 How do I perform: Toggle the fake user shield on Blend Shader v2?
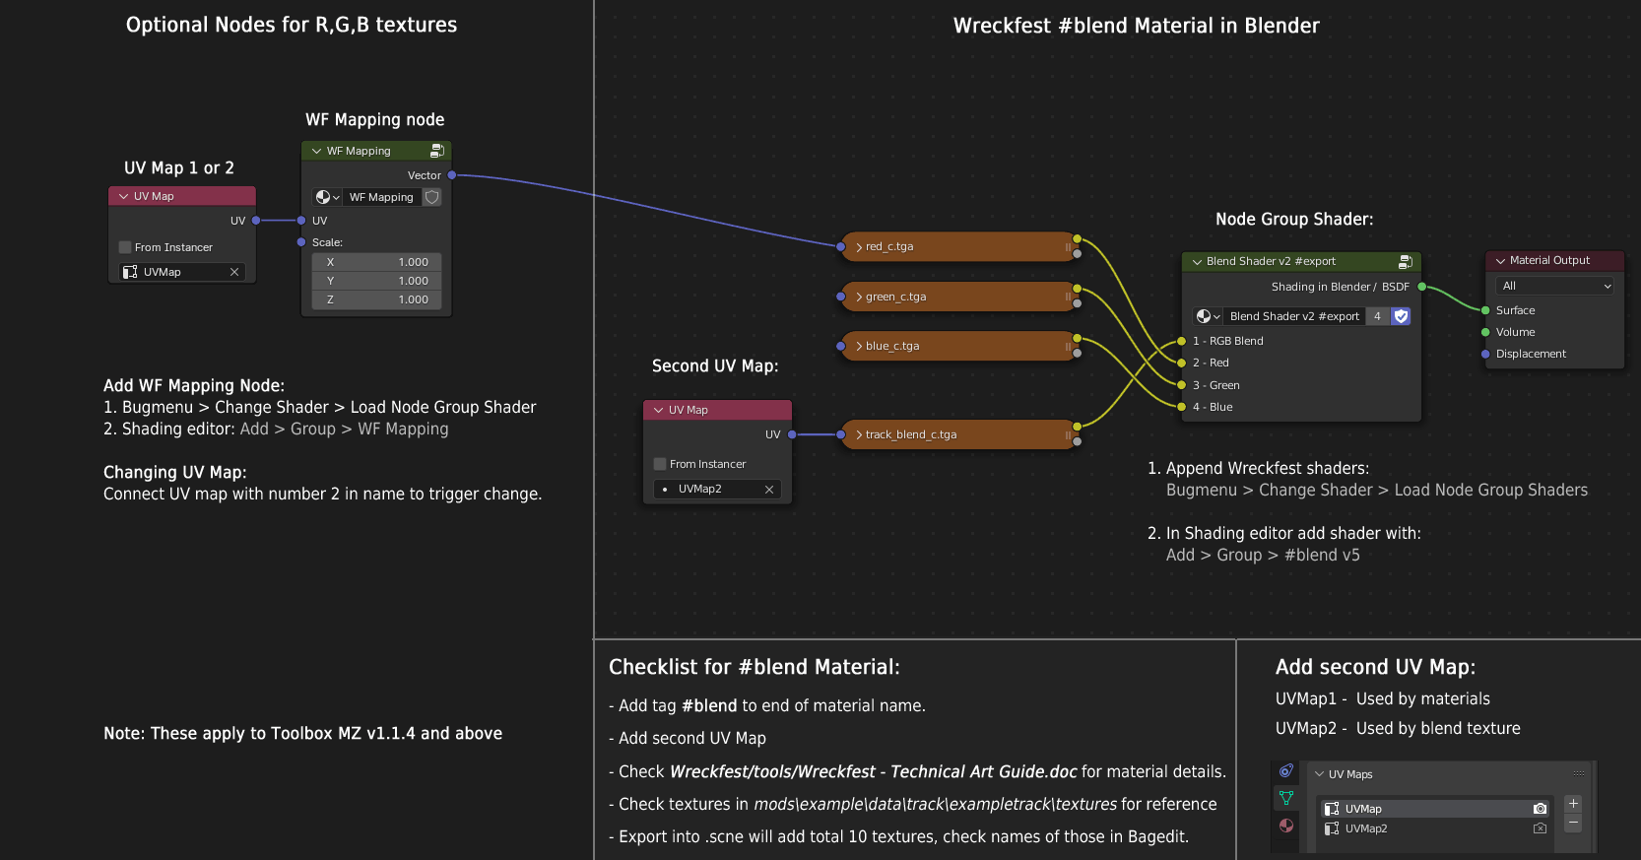click(1401, 316)
